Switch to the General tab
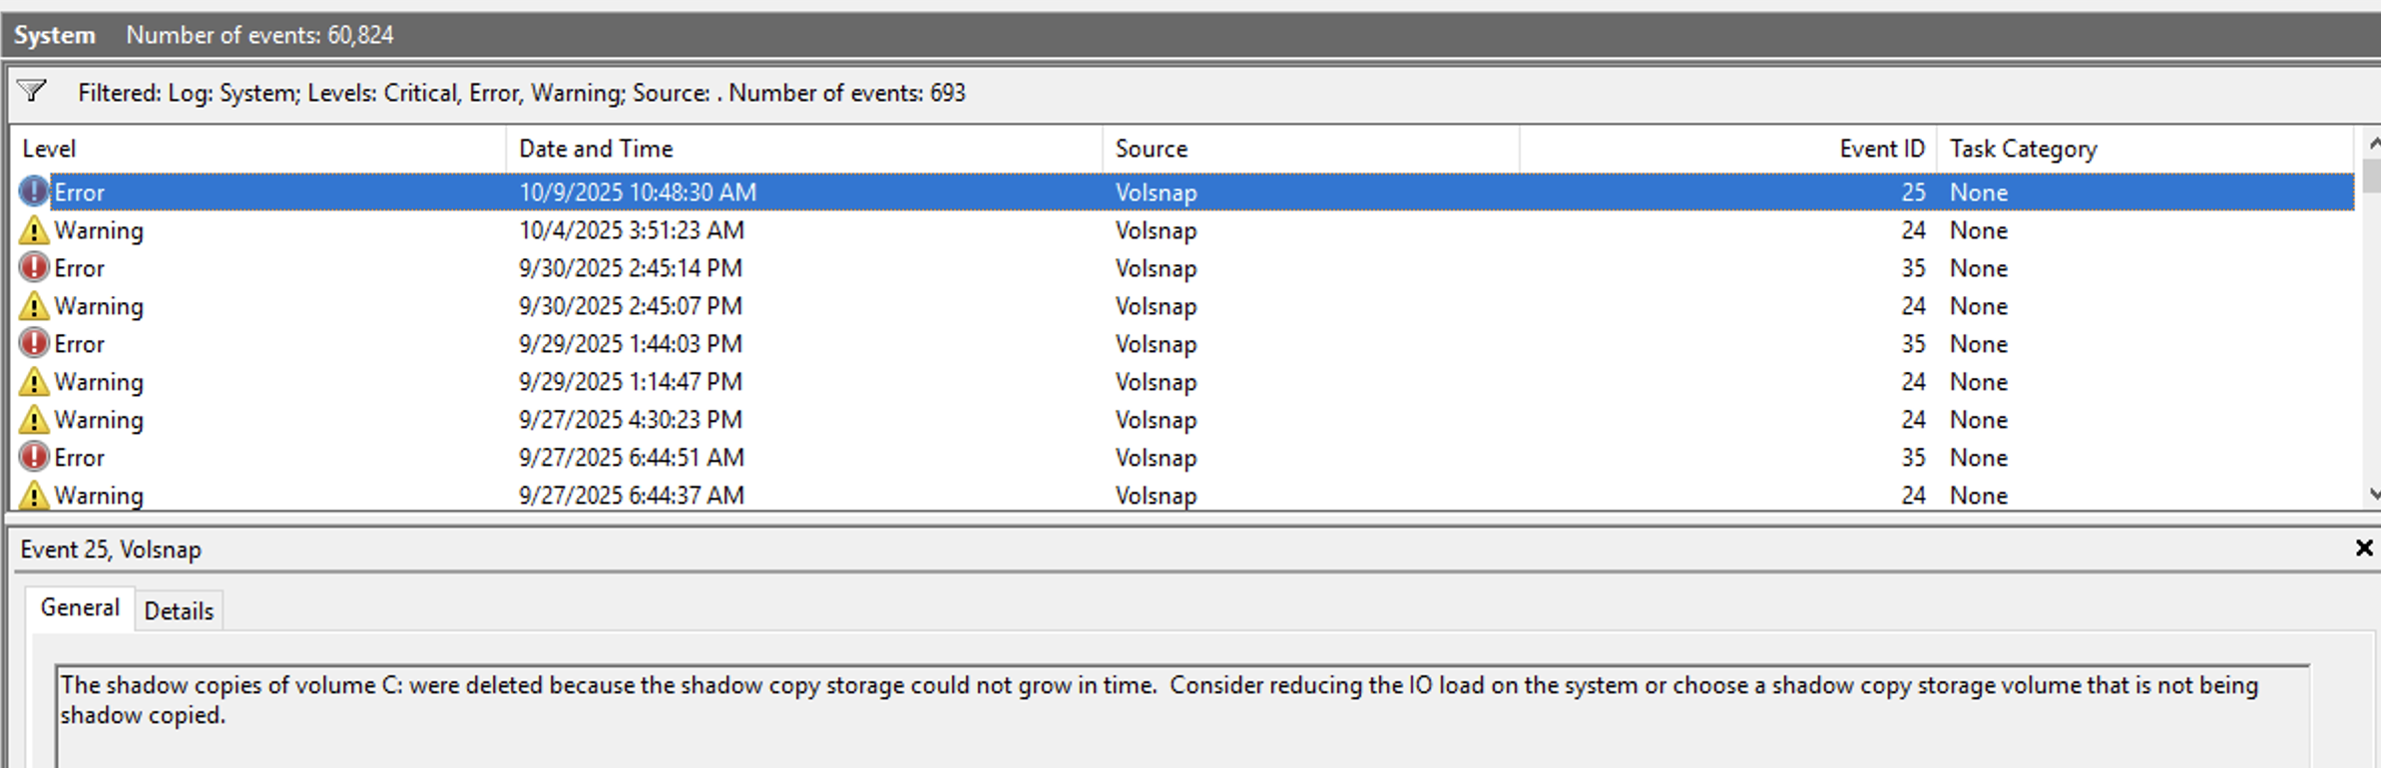2381x768 pixels. (x=80, y=608)
